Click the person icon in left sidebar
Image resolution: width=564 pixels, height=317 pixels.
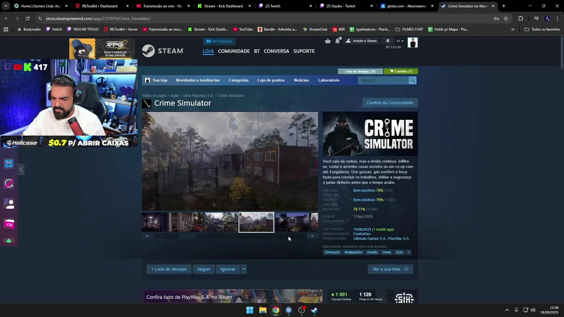9,204
